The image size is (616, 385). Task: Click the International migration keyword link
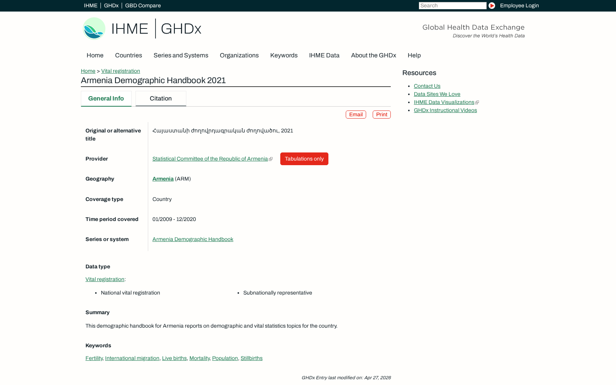coord(132,358)
